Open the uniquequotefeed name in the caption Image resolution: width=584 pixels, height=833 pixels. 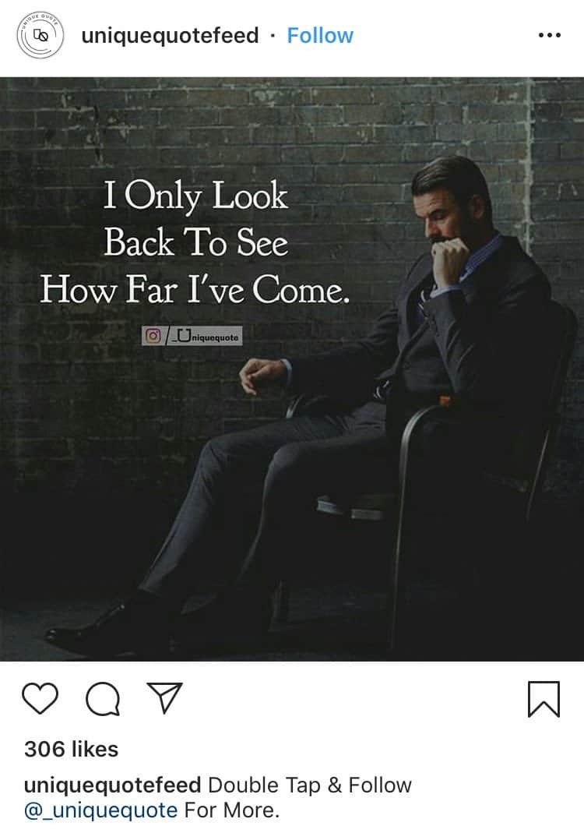pyautogui.click(x=113, y=785)
